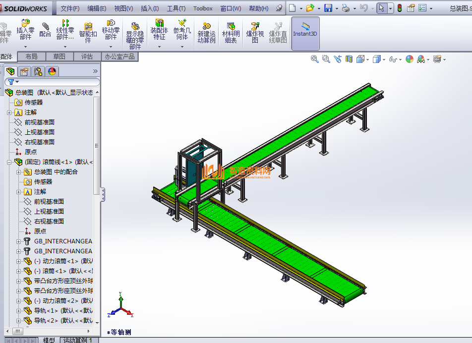Click the Zoom to Fit magnifier icon
472x343 pixels.
314,59
